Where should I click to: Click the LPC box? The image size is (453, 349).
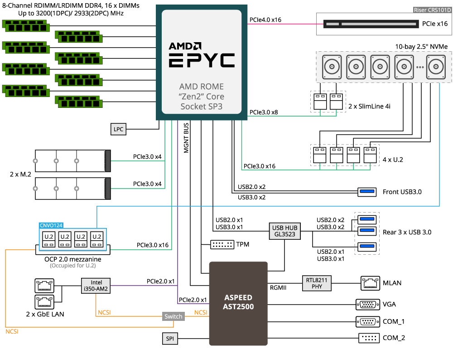coord(118,129)
